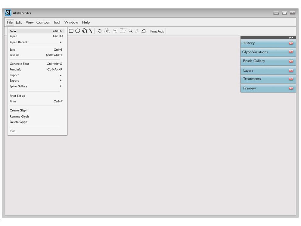301x226 pixels.
Task: Close the Brush Gallery panel
Action: tap(291, 61)
